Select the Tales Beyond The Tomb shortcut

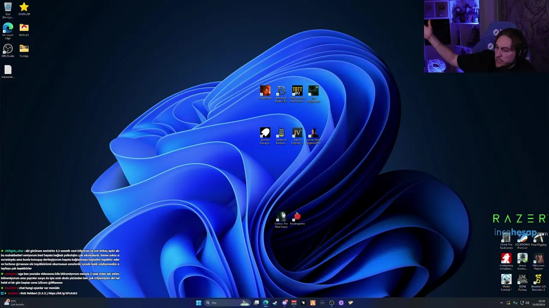297,94
